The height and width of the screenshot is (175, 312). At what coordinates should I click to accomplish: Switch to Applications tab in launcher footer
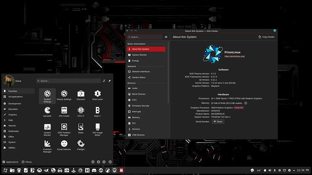[x=10, y=162]
